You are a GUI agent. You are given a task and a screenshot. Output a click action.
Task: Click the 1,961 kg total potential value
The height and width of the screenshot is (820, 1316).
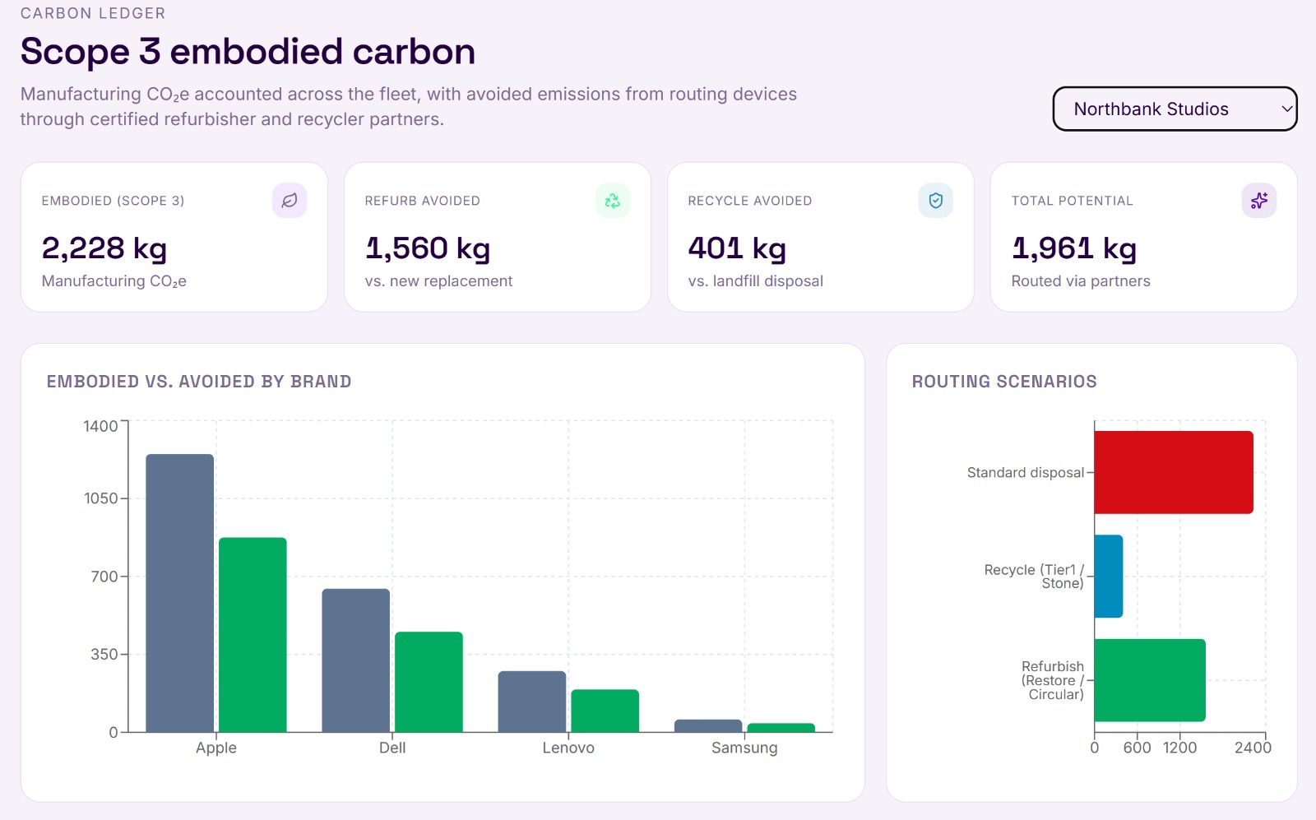pos(1074,248)
